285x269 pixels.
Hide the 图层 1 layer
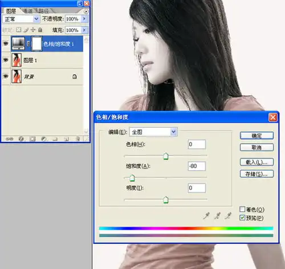pyautogui.click(x=6, y=60)
